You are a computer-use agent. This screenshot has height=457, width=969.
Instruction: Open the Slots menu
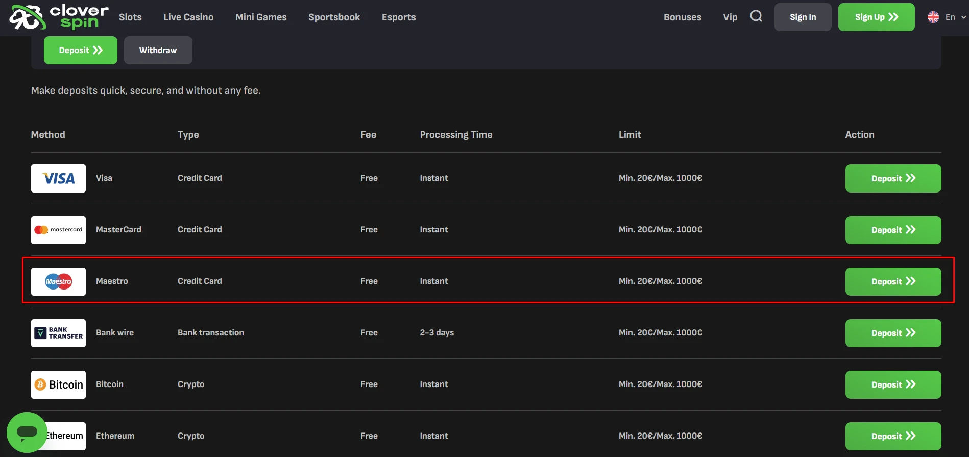click(130, 17)
